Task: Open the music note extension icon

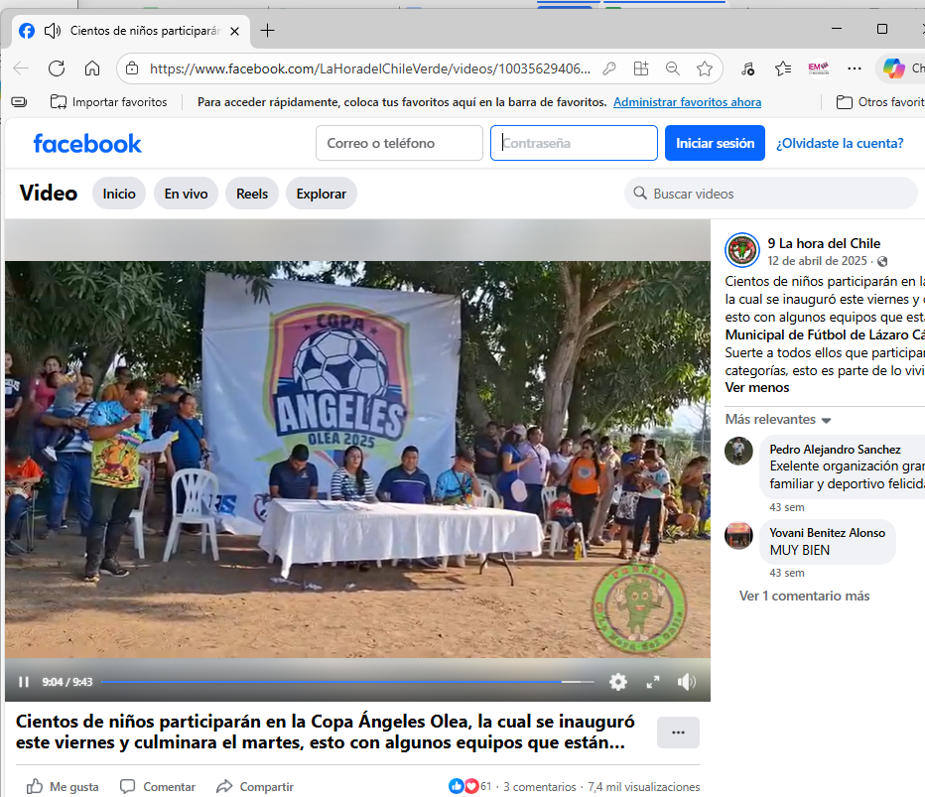Action: coord(747,69)
